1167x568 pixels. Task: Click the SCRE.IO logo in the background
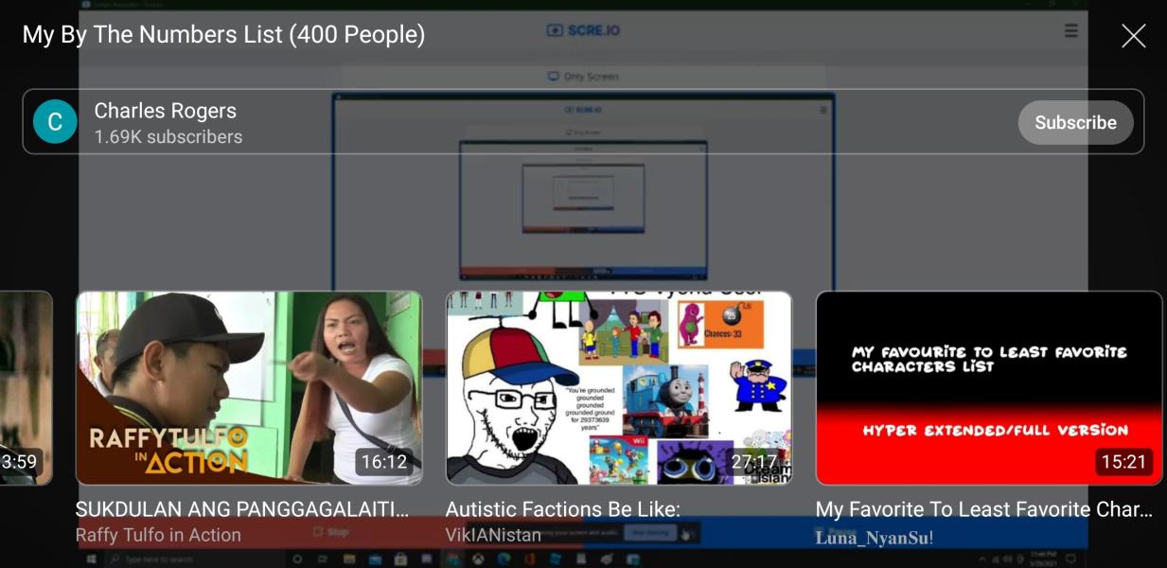click(583, 30)
